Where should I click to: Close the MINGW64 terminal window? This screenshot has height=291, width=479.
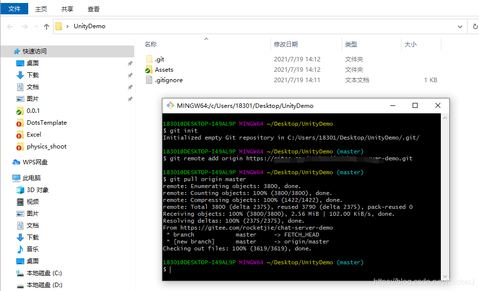tap(438, 105)
